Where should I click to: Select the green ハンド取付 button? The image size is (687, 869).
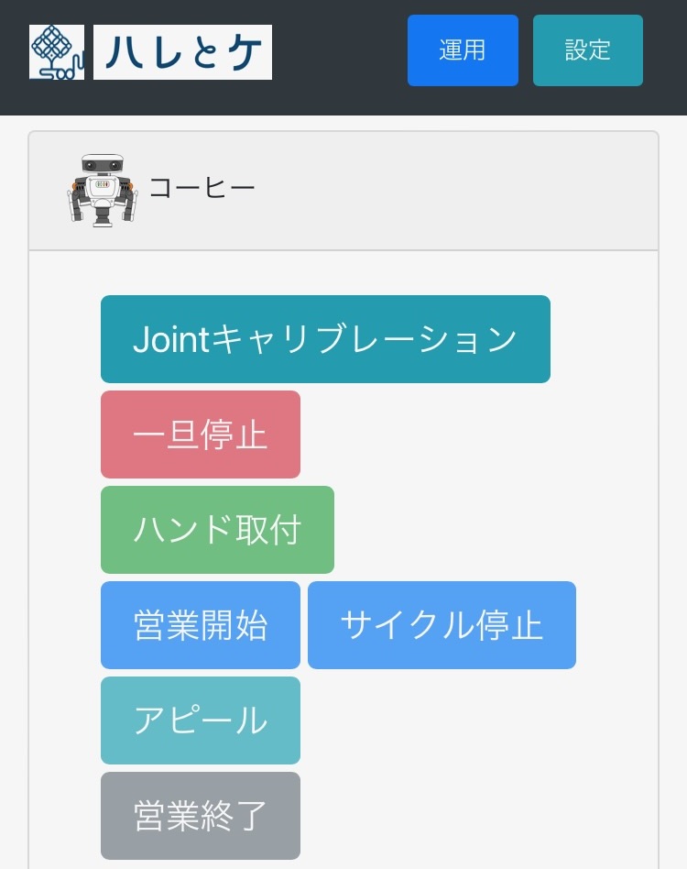218,530
